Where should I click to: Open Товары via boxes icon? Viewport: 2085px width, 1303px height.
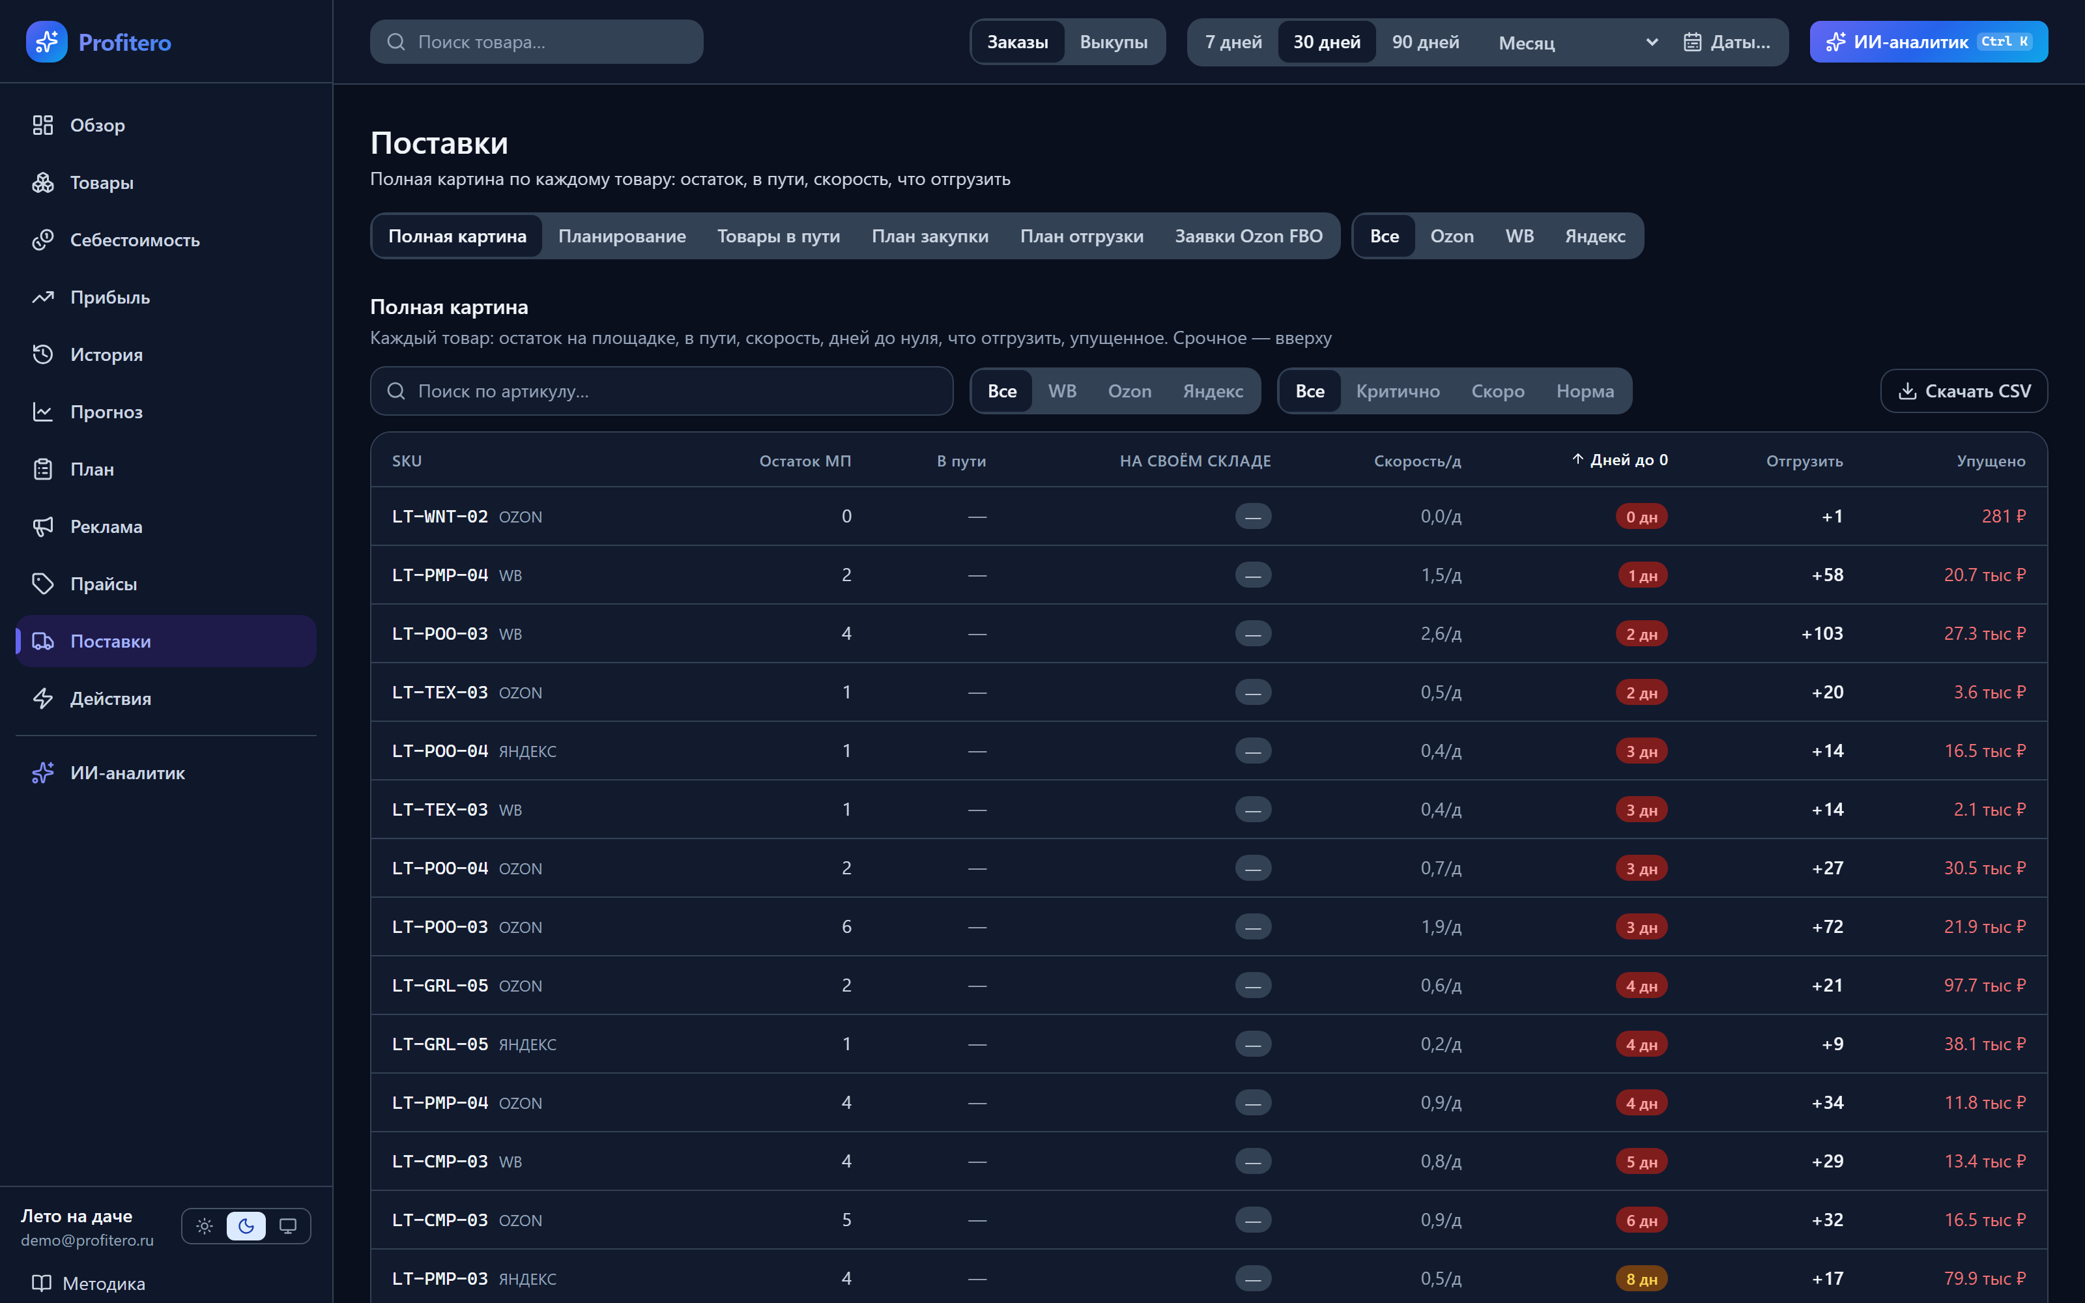(43, 182)
